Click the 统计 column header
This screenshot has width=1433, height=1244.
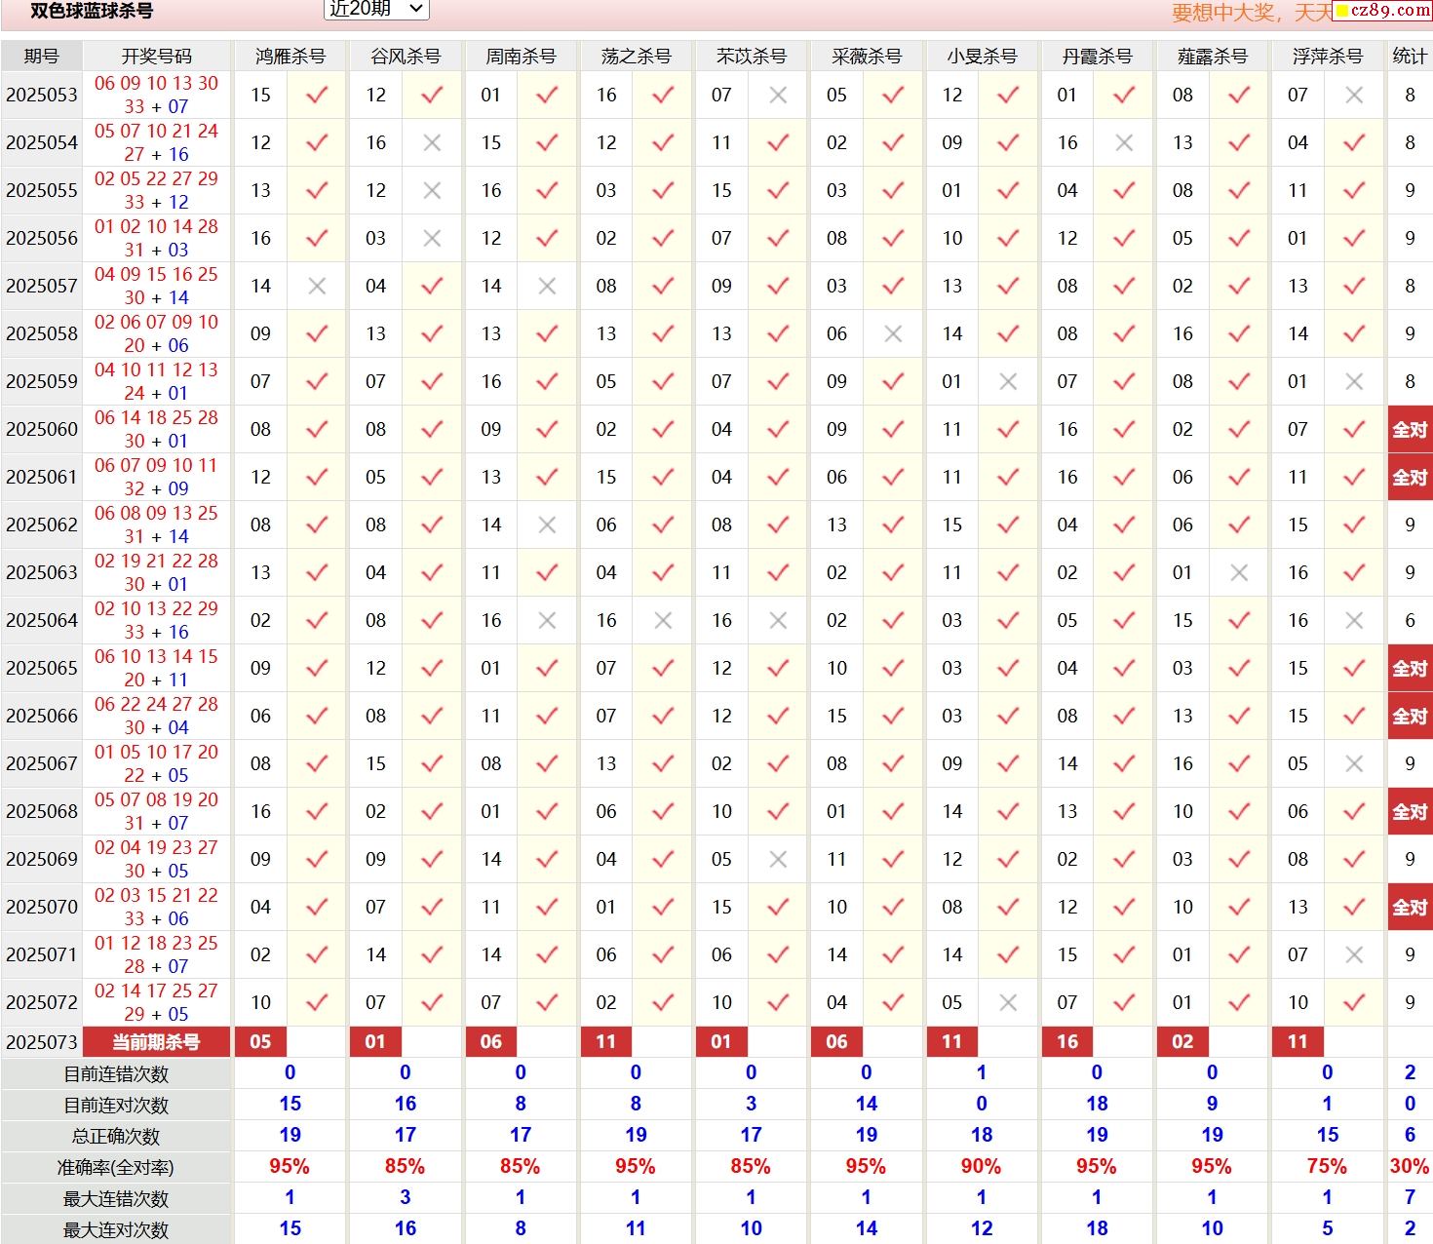pos(1410,57)
